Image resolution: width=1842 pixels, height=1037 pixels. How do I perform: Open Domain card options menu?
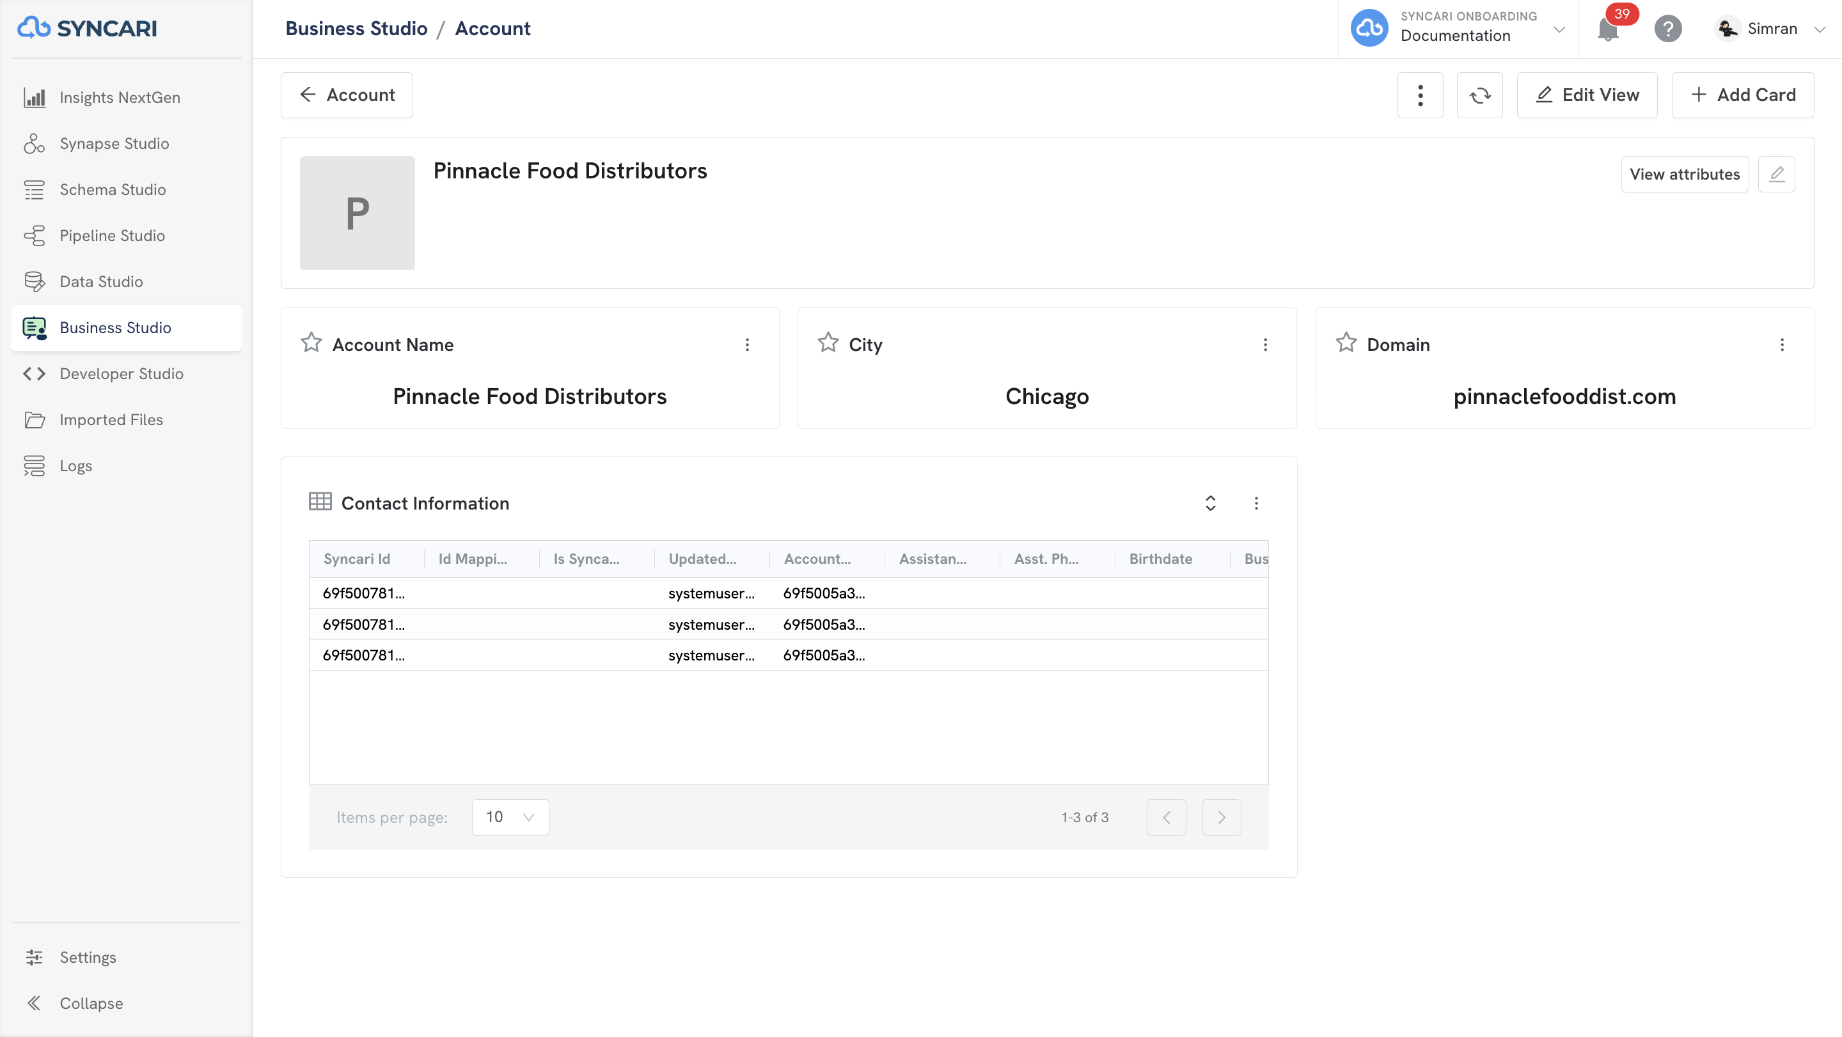coord(1782,345)
